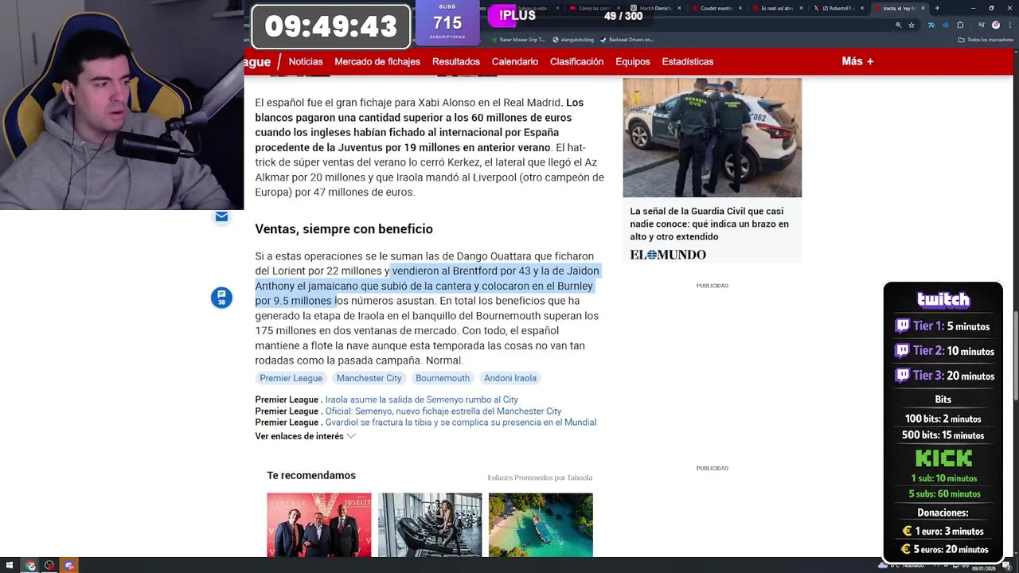Open alangulotv.blog bookmark
This screenshot has height=573, width=1019.
tap(572, 39)
